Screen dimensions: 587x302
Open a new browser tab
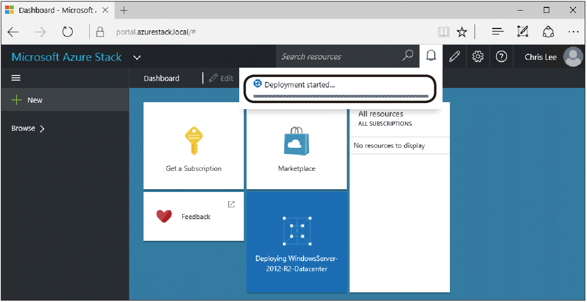coord(124,10)
